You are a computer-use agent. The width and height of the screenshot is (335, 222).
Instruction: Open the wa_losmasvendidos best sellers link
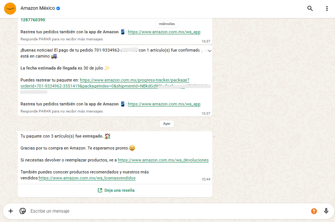[87, 178]
